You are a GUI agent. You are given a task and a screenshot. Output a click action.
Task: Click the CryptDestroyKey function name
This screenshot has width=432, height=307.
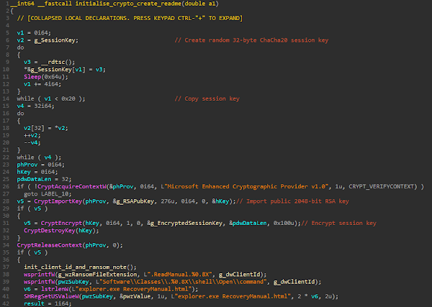click(x=50, y=231)
